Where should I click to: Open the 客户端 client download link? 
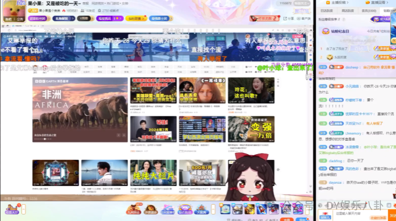pos(304,19)
